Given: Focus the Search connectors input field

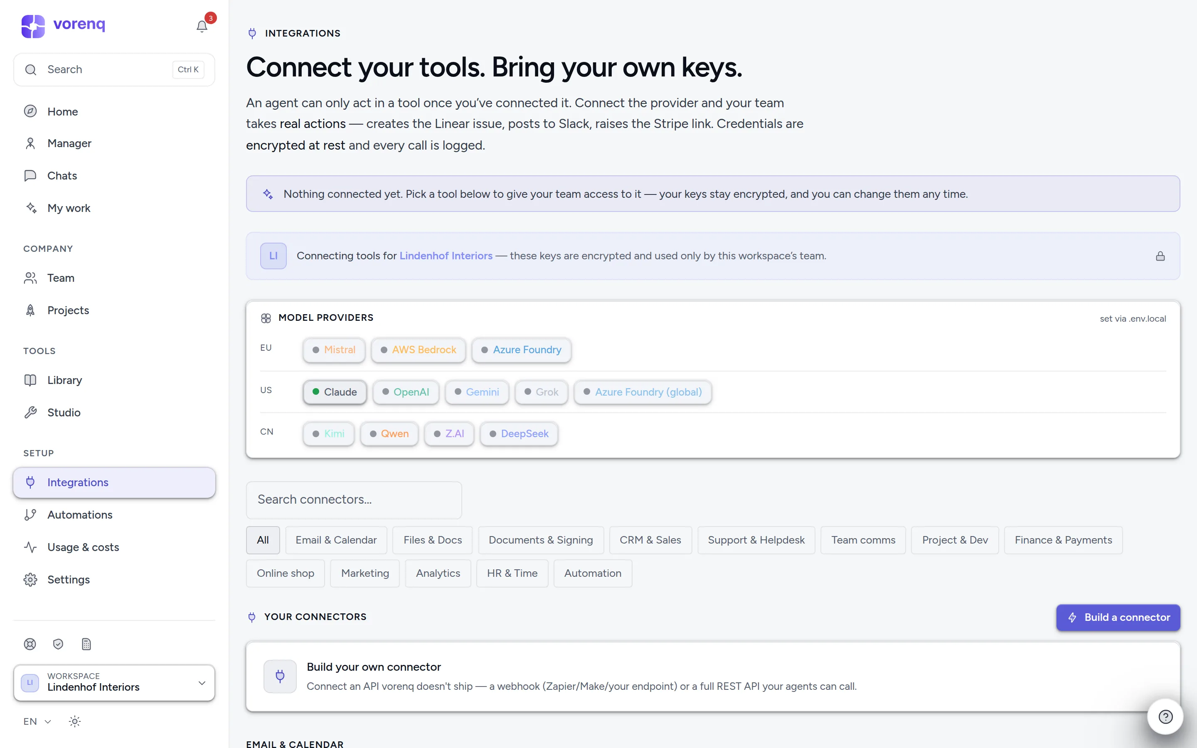Looking at the screenshot, I should 354,499.
